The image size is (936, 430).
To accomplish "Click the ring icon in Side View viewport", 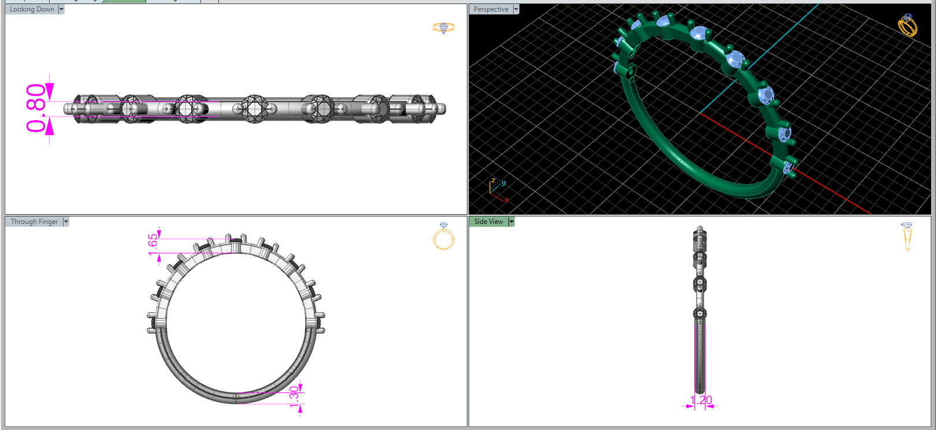I will [907, 237].
